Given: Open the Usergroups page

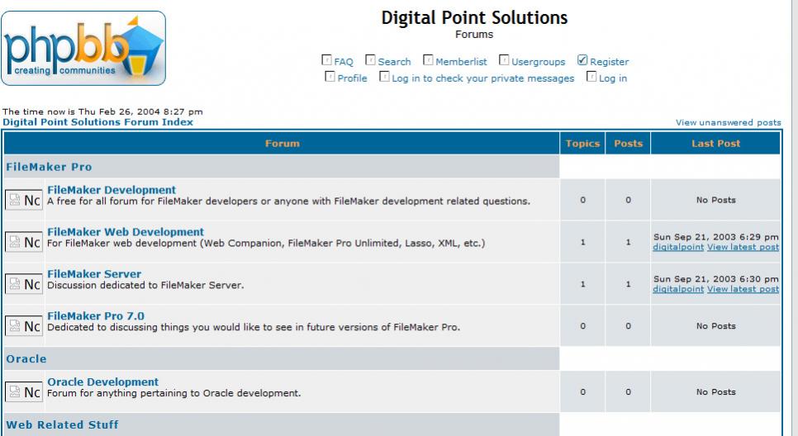Looking at the screenshot, I should tap(538, 62).
